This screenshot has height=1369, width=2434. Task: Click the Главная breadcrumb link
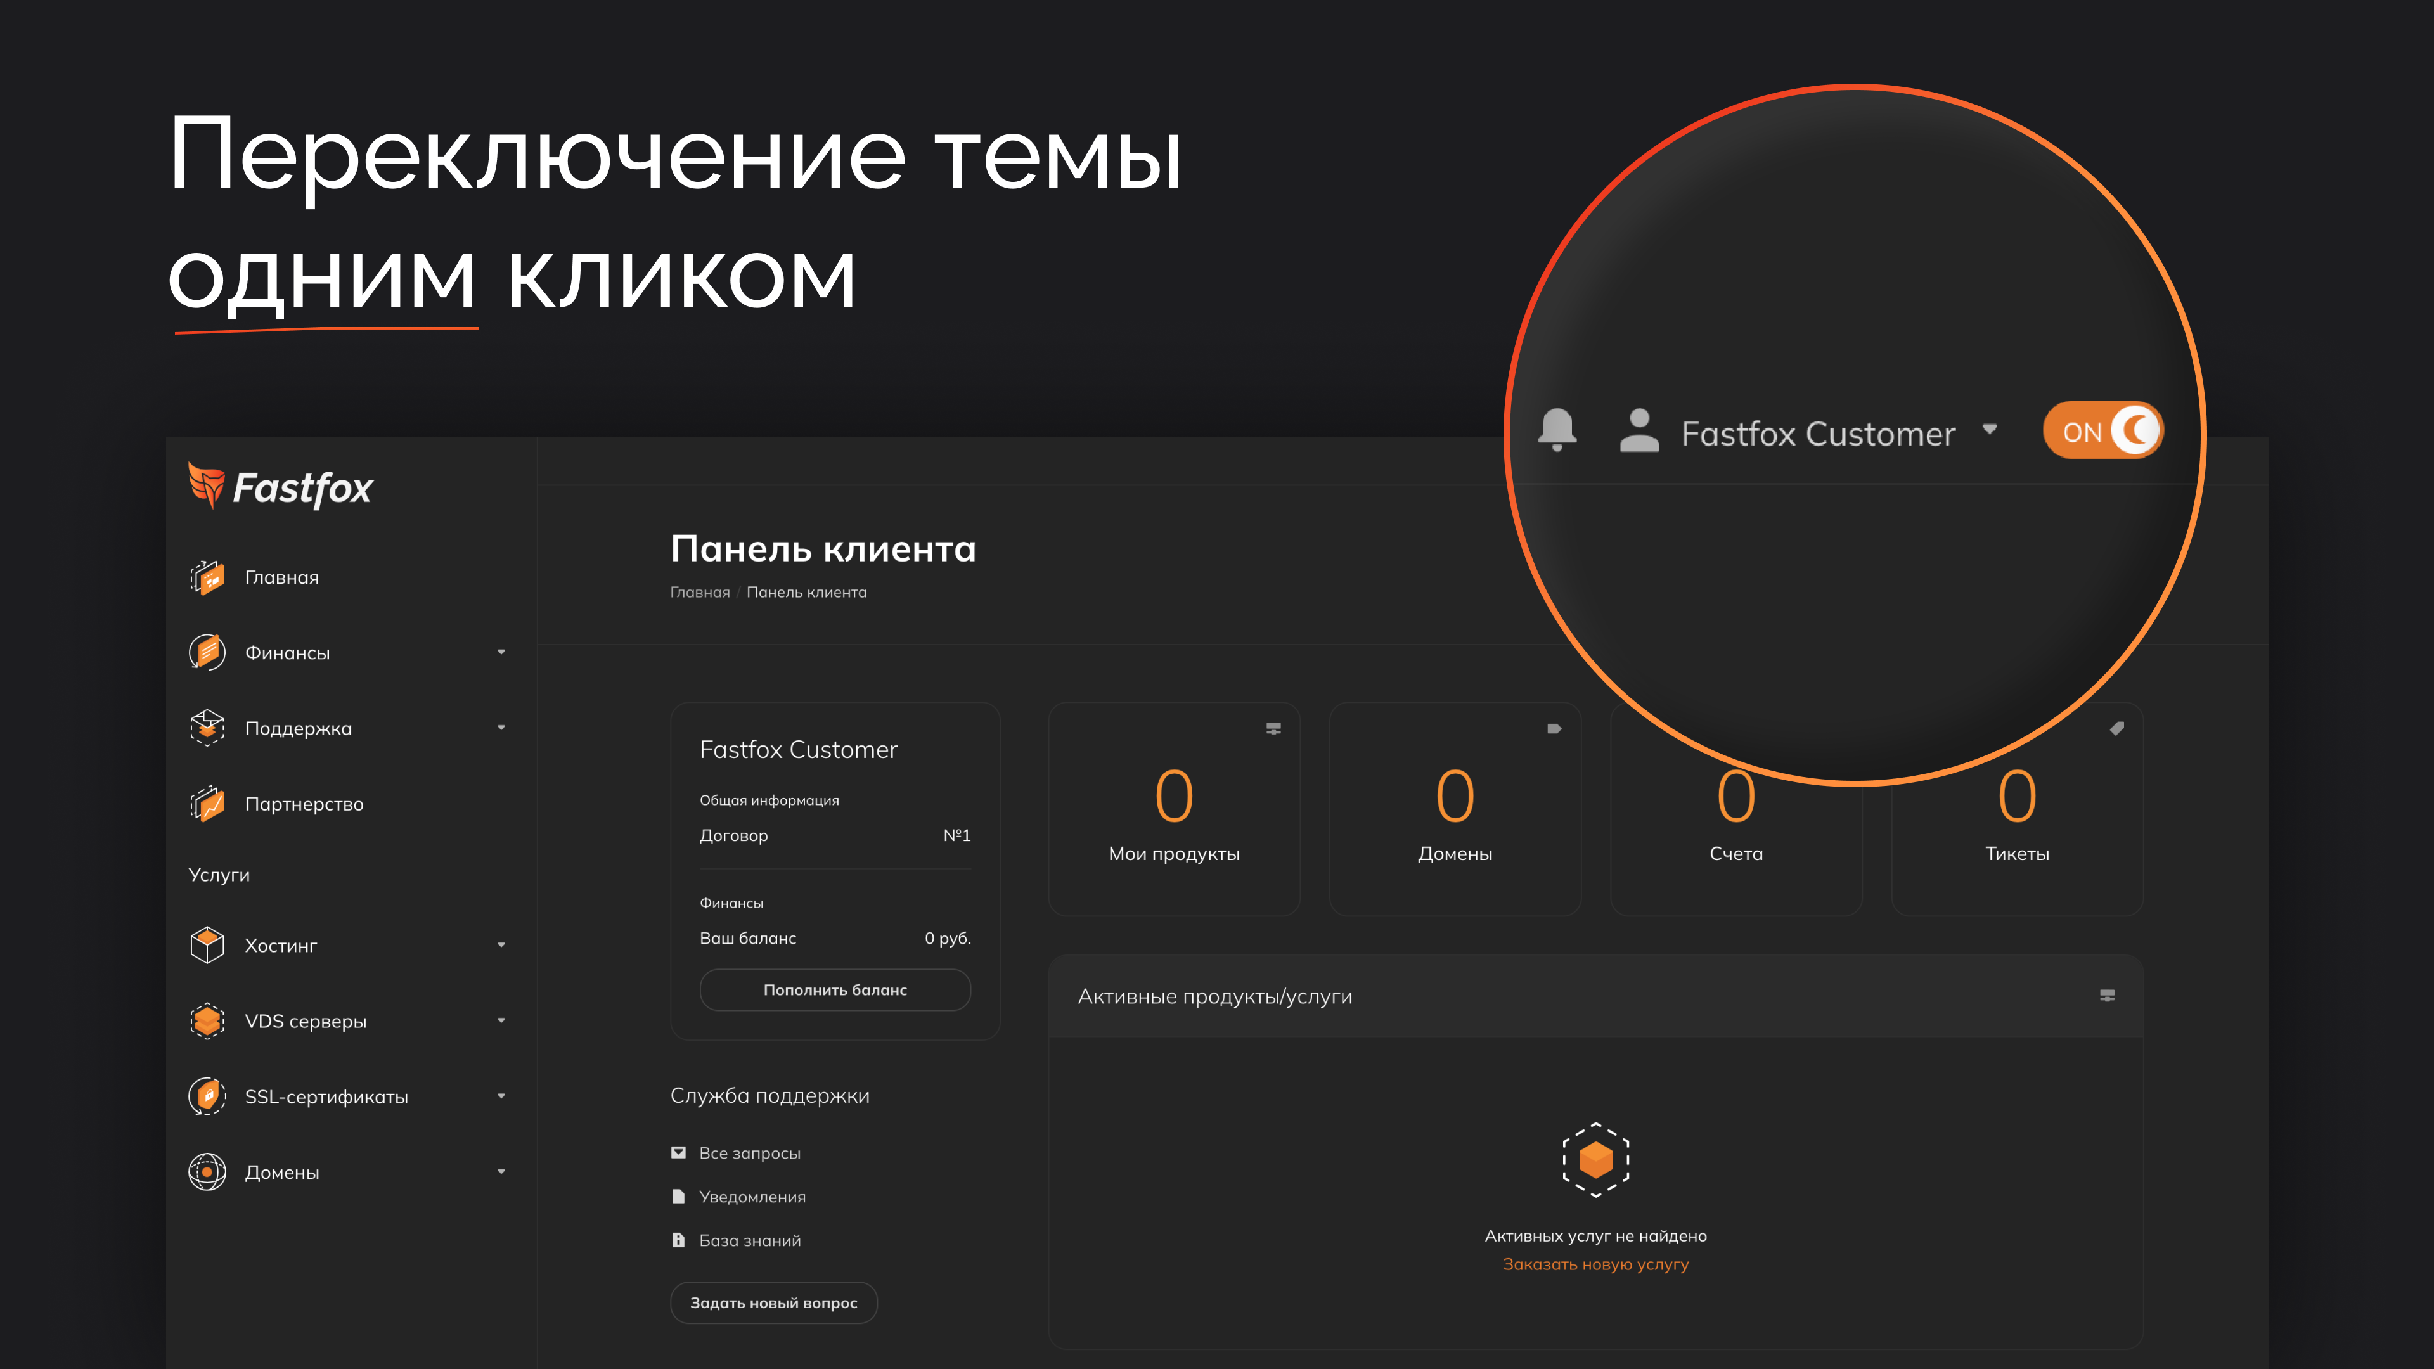pyautogui.click(x=699, y=593)
